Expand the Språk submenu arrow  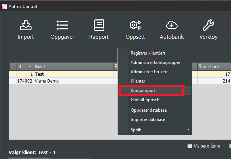188,130
